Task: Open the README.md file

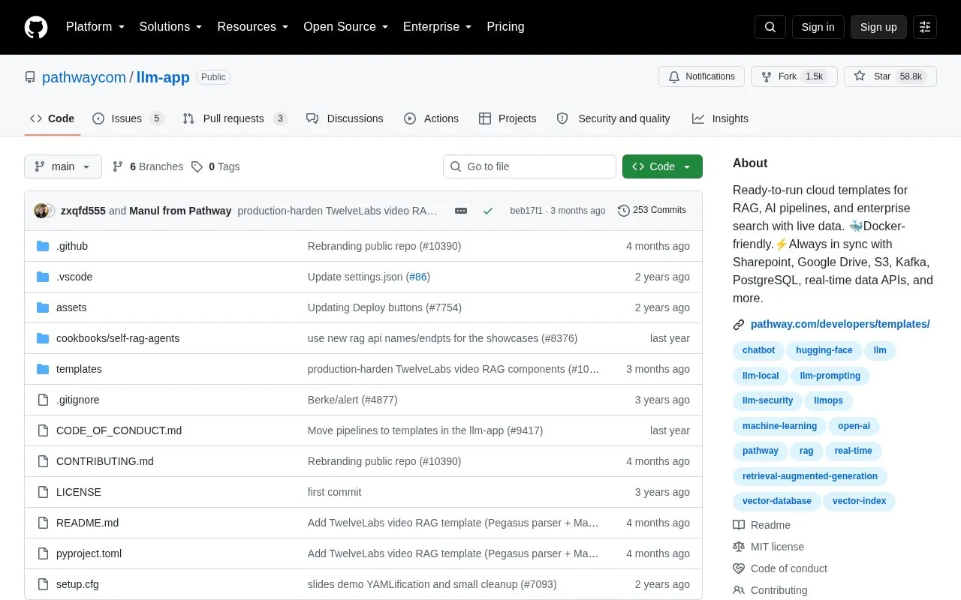Action: (87, 523)
